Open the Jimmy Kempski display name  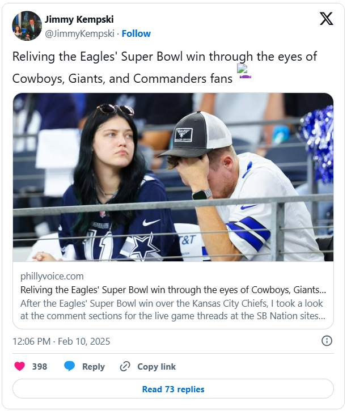tap(79, 20)
